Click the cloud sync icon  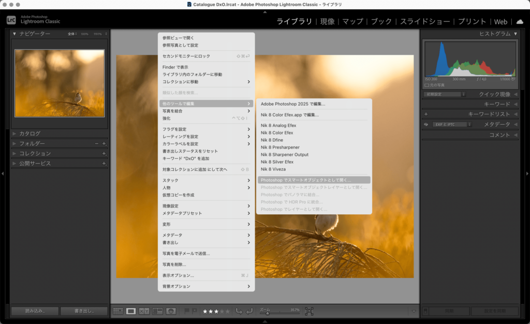coord(520,22)
